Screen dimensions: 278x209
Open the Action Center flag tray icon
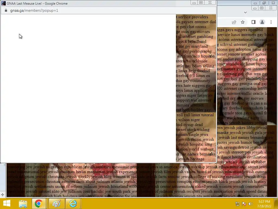[x=244, y=204]
